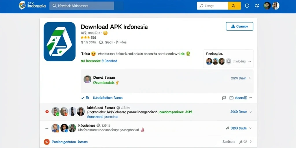The image size is (296, 148).
Task: Open the three-dot menu after "done"
Action: 251,98
